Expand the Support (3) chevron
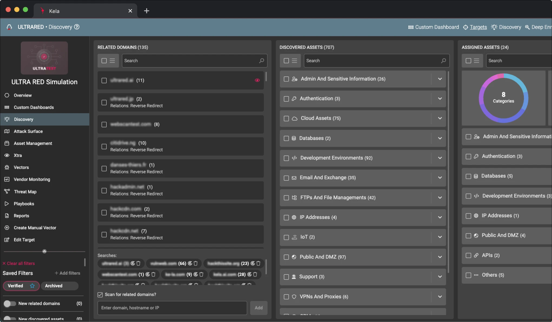This screenshot has height=322, width=552. coord(440,277)
